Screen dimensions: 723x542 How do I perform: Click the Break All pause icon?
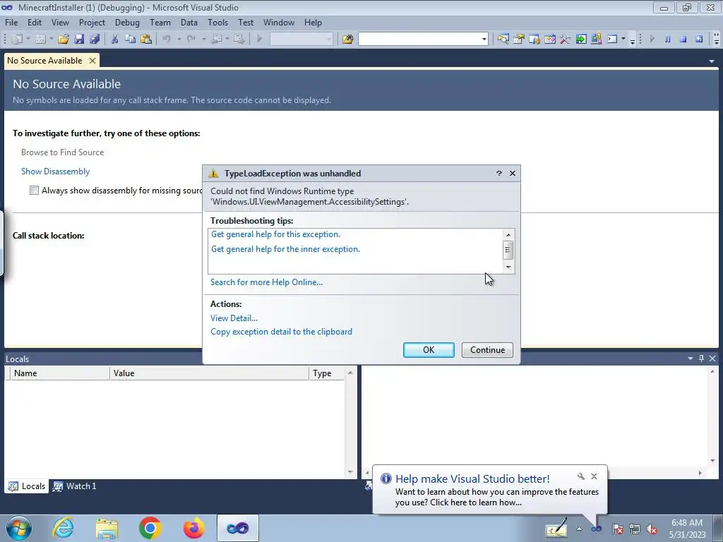coord(668,40)
